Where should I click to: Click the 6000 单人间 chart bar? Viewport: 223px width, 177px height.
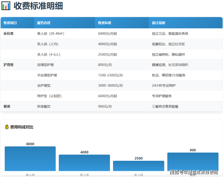tap(30, 159)
